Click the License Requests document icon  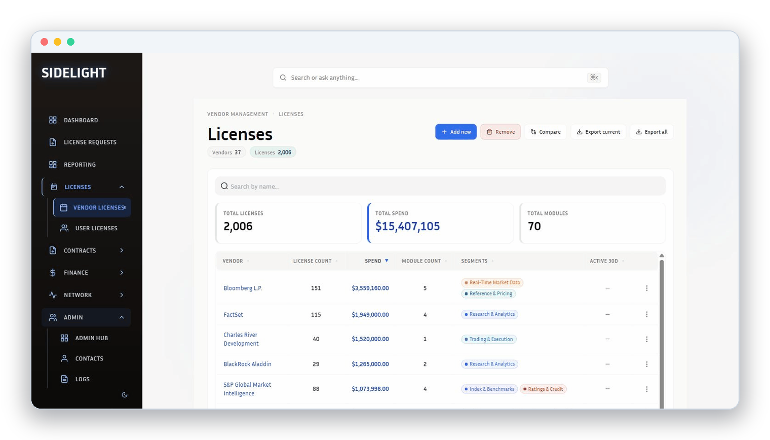(53, 142)
